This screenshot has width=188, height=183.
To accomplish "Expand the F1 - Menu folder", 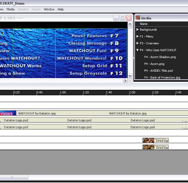I will click(x=138, y=36).
